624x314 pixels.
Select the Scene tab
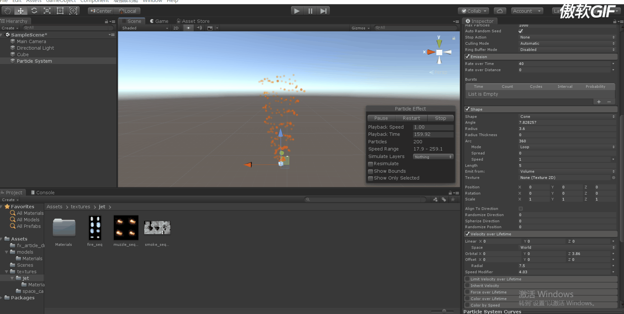point(131,21)
